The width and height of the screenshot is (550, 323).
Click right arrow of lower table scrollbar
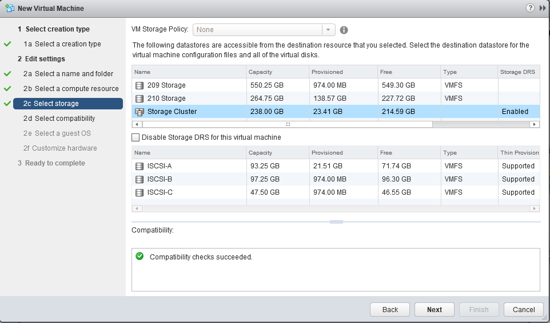tap(535, 208)
